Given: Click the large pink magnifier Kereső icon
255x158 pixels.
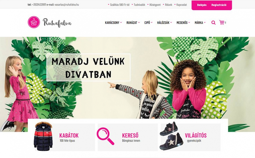Looking at the screenshot, I should 105,136.
